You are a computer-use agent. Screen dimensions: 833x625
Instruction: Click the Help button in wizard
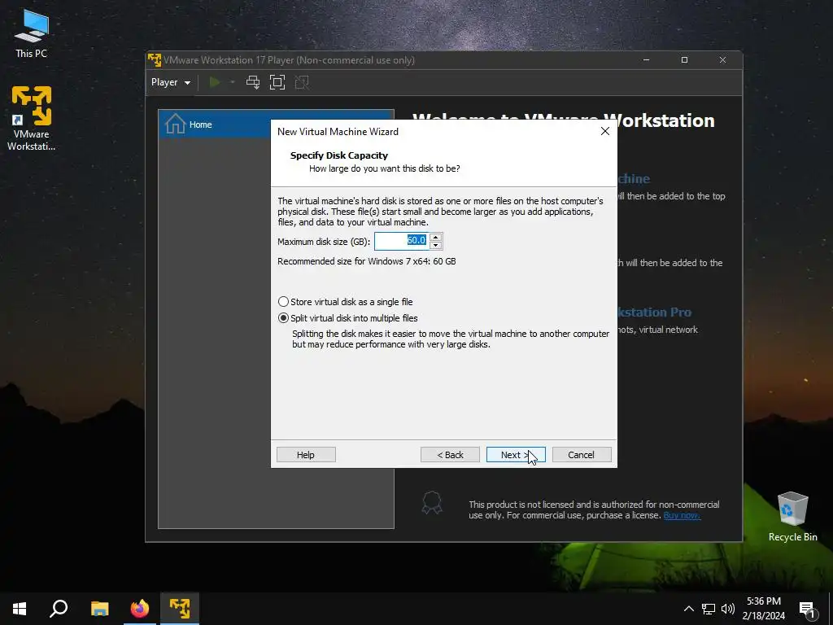(306, 455)
